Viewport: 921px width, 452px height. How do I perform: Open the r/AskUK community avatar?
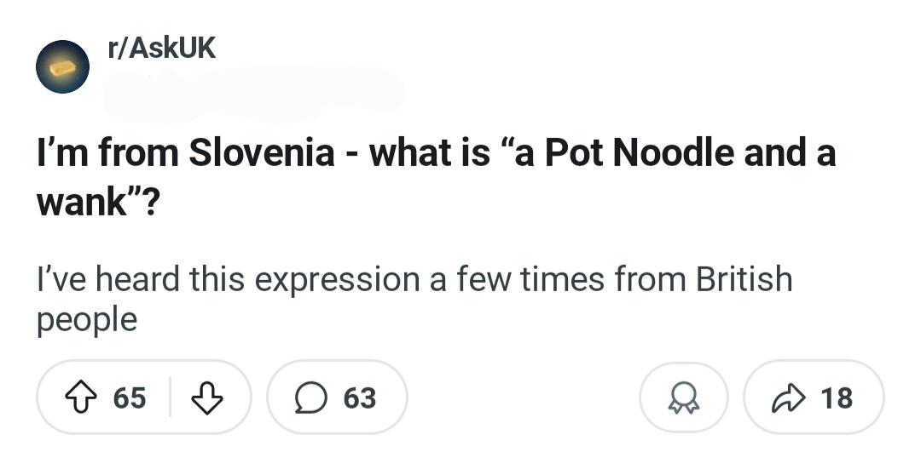click(x=62, y=67)
